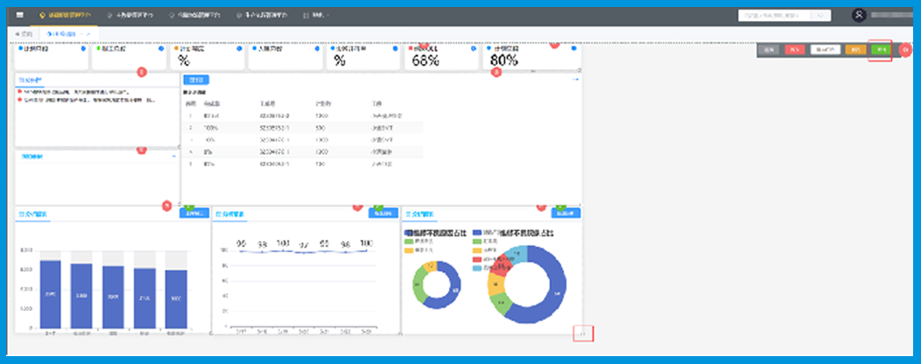This screenshot has height=364, width=921.
Task: Click the blue button in bar chart panel
Action: click(193, 213)
